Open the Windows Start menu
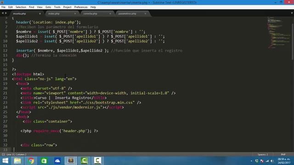The height and width of the screenshot is (165, 294). click(x=5, y=161)
